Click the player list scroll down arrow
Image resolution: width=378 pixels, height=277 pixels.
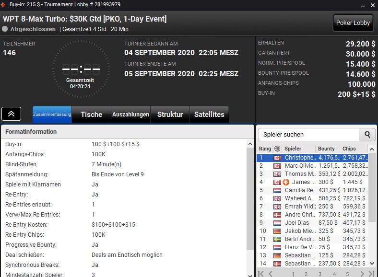372,264
